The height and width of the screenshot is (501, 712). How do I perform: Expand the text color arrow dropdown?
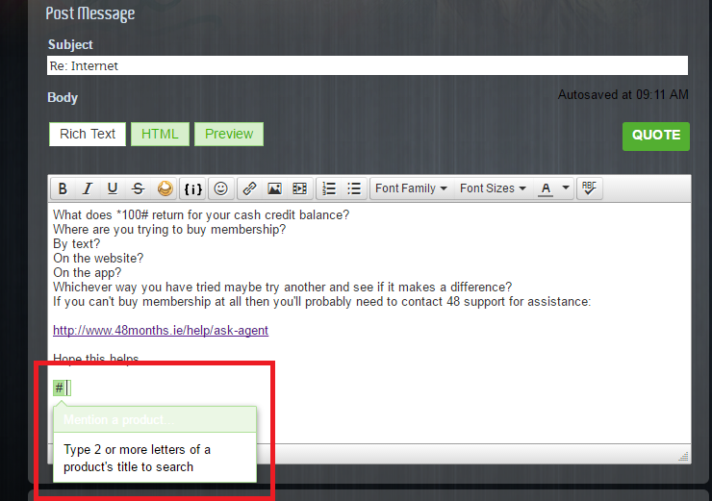tap(566, 188)
